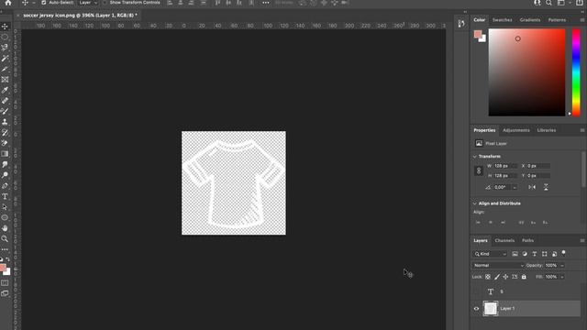The image size is (587, 330).
Task: Open Layers panel options menu
Action: pyautogui.click(x=582, y=240)
